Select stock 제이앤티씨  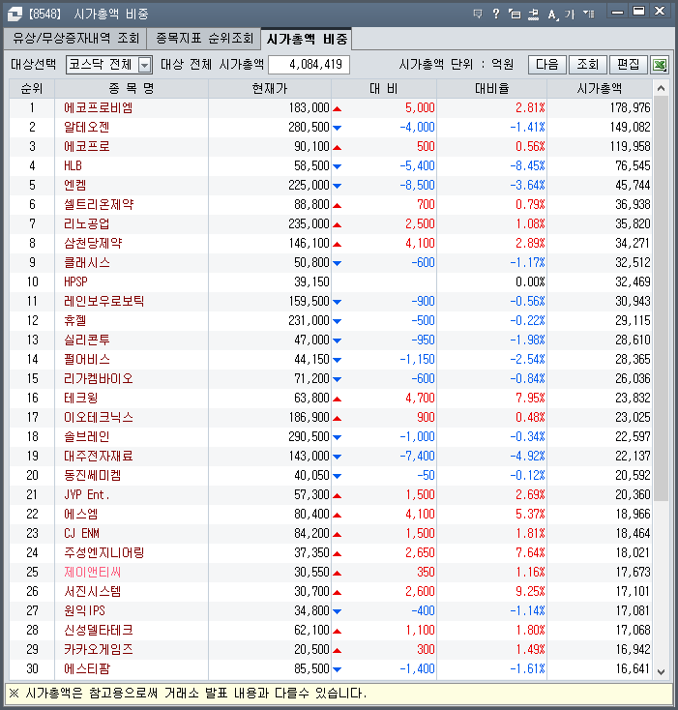[92, 573]
